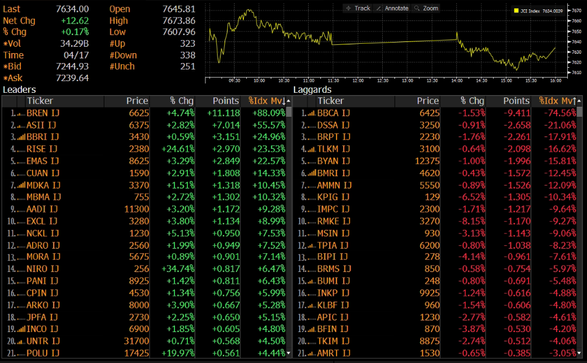The width and height of the screenshot is (587, 363).
Task: Click the Leaders % Chg column header
Action: 181,101
